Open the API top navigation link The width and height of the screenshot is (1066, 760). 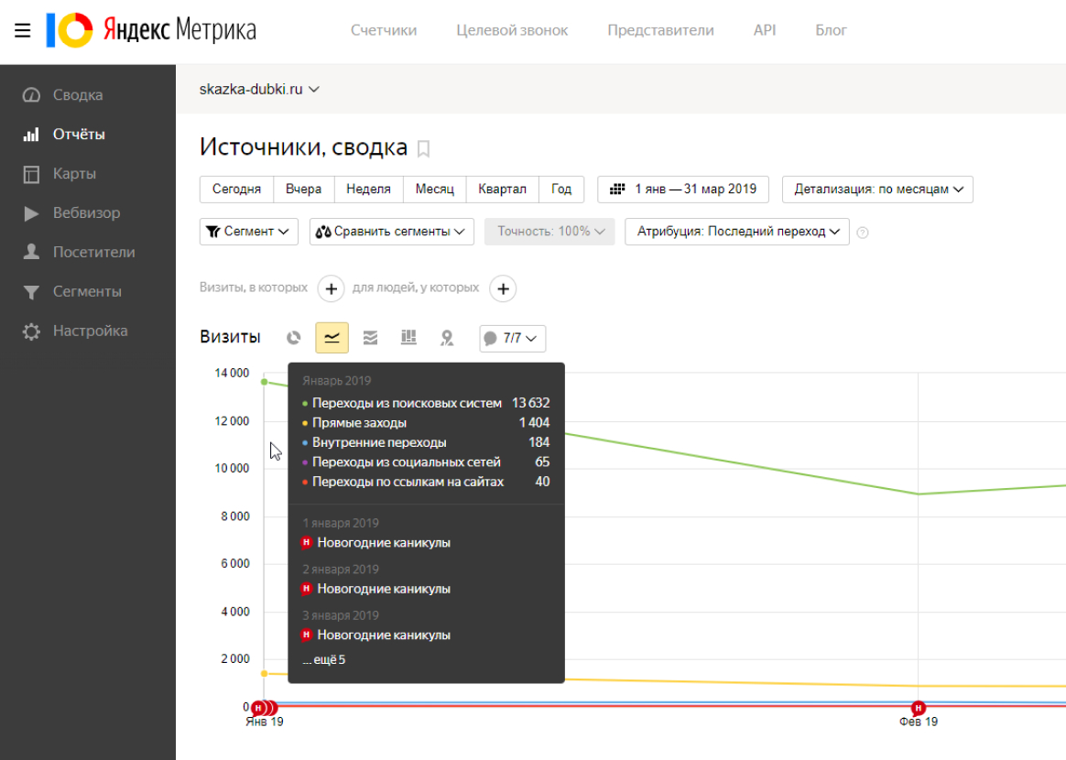point(764,30)
